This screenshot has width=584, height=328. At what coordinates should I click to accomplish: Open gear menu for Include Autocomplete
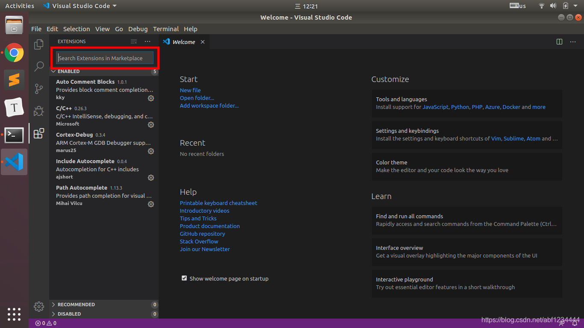click(151, 178)
